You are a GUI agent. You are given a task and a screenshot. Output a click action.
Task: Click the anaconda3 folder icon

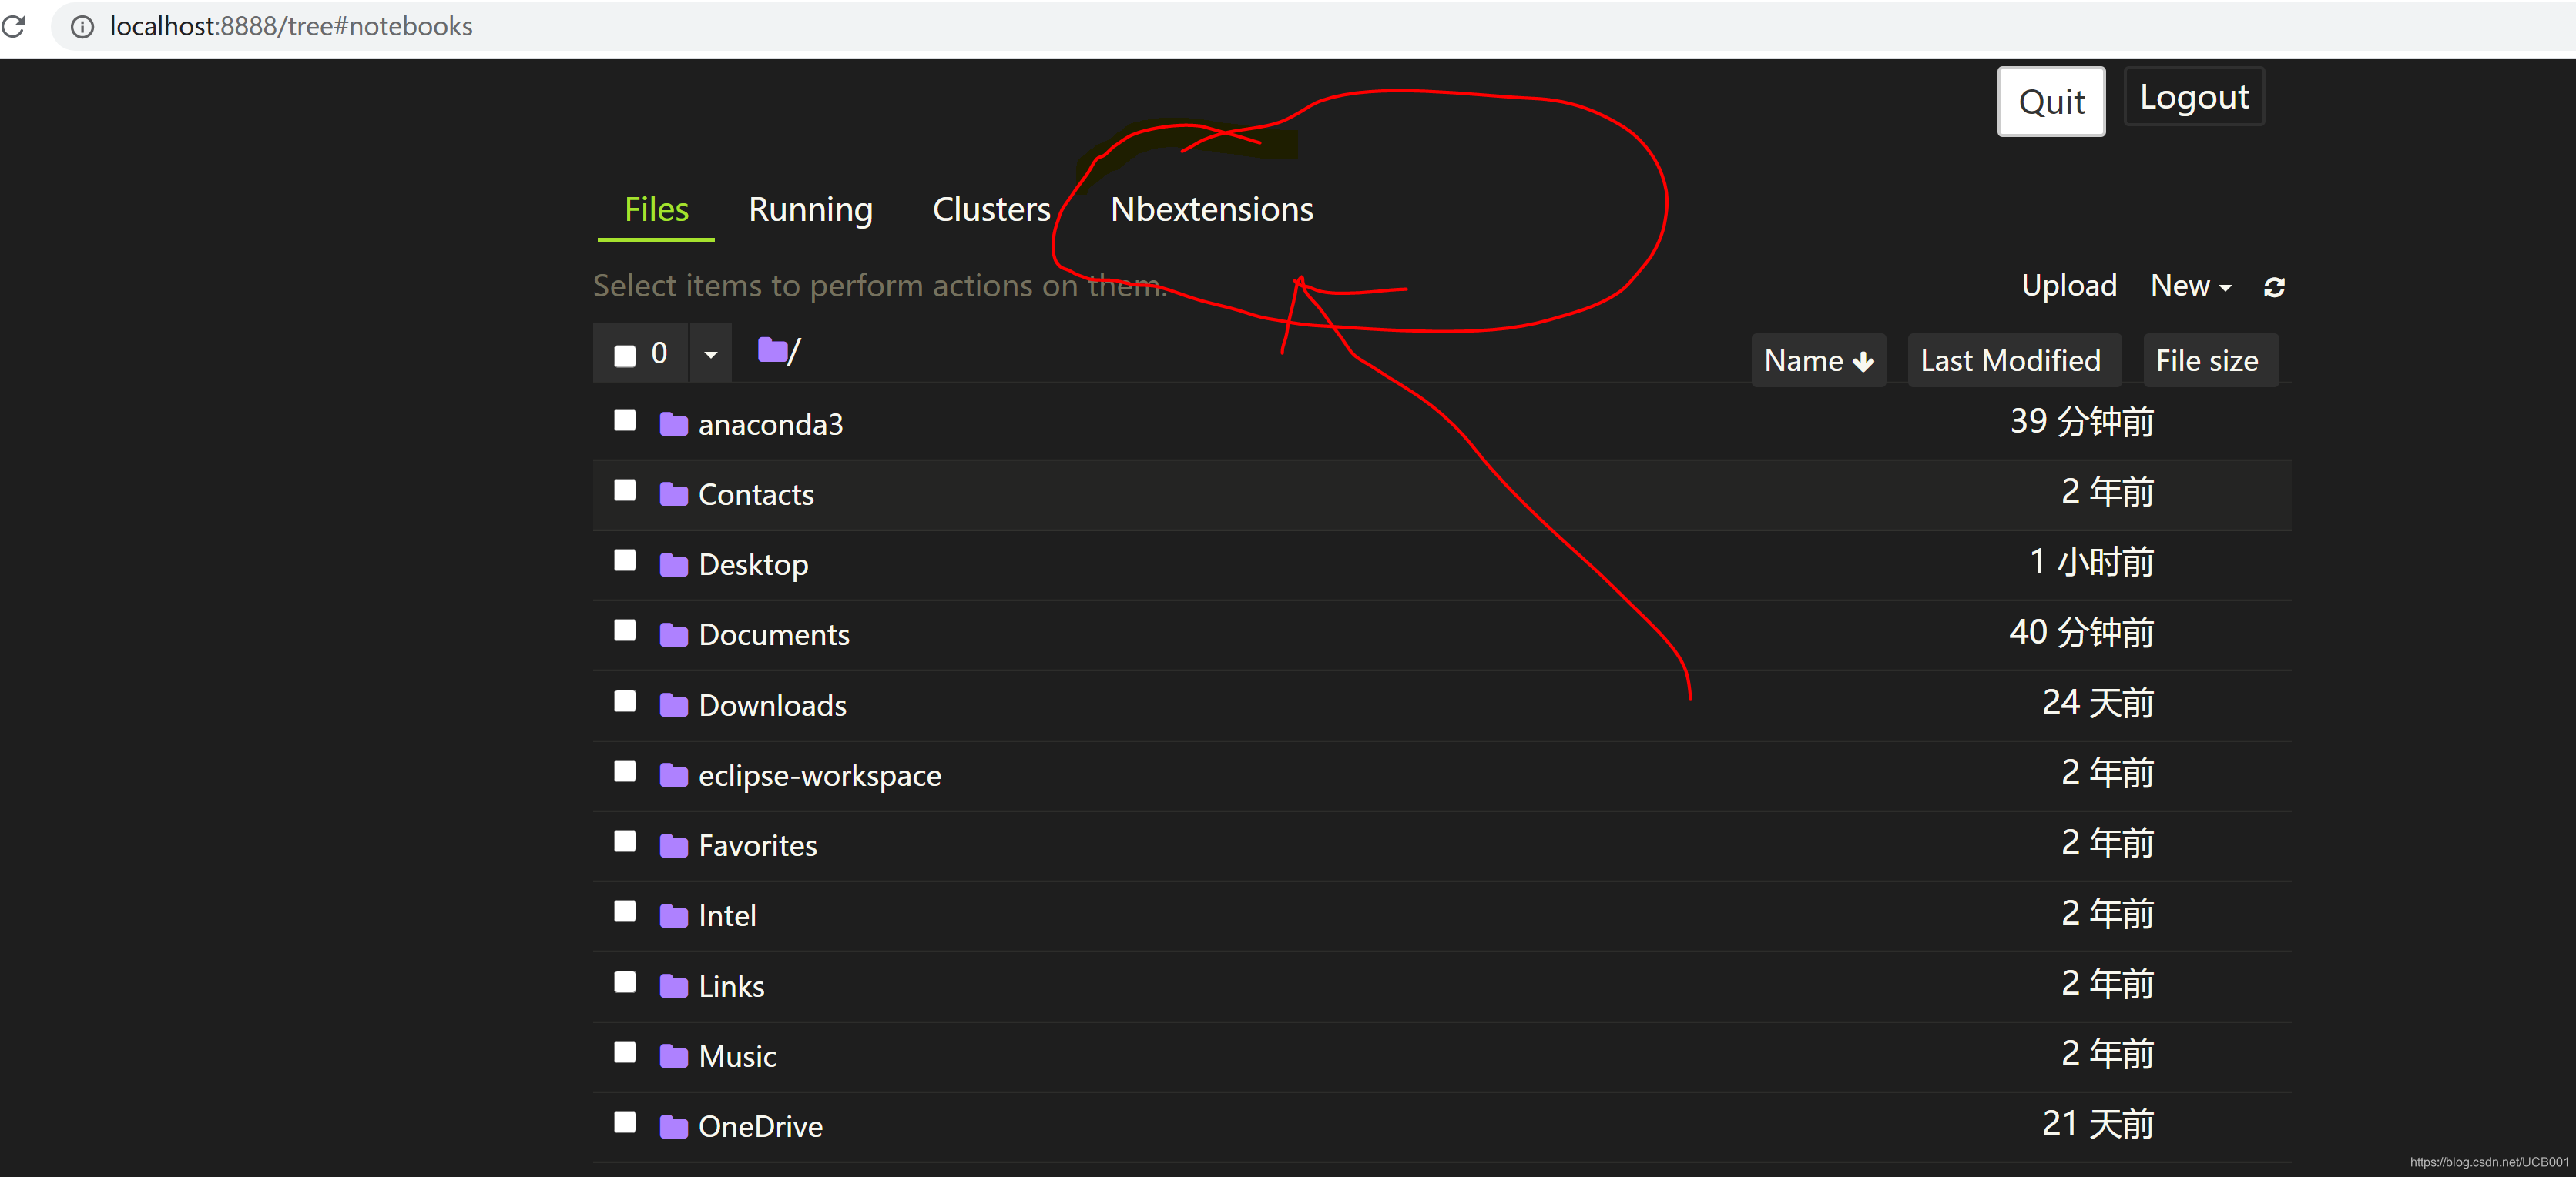point(674,425)
